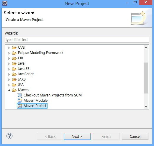Select the Maven tree label
154x146 pixels.
(23, 90)
